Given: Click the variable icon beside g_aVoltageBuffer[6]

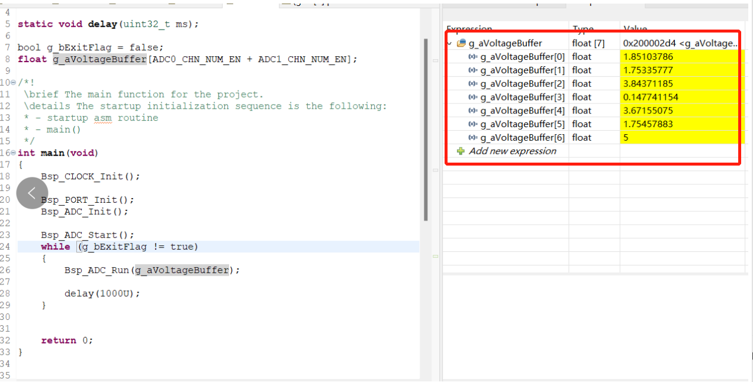Looking at the screenshot, I should pos(472,138).
